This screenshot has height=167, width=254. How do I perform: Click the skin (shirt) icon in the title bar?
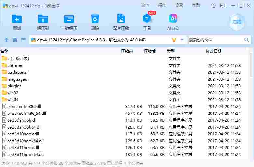214,6
